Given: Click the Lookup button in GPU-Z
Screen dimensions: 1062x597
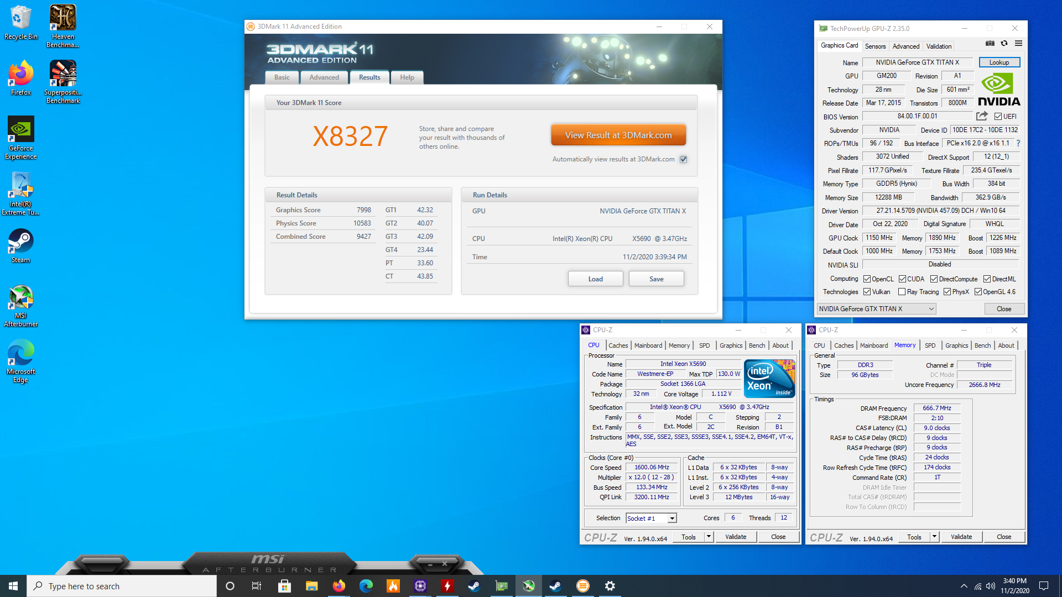Looking at the screenshot, I should (999, 62).
